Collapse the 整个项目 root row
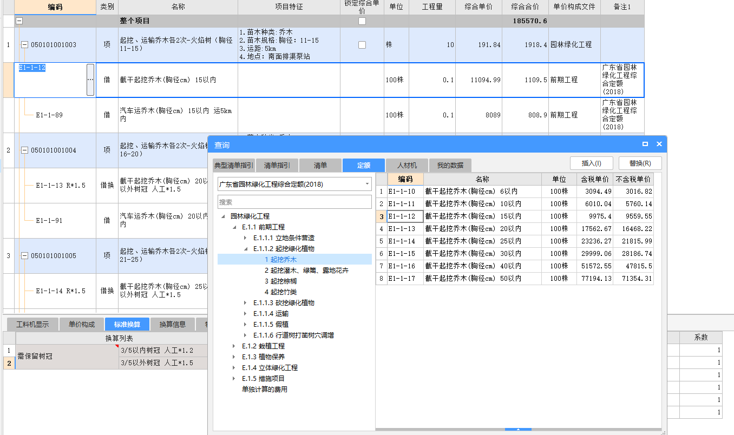Screen dimensions: 734x435 19,21
